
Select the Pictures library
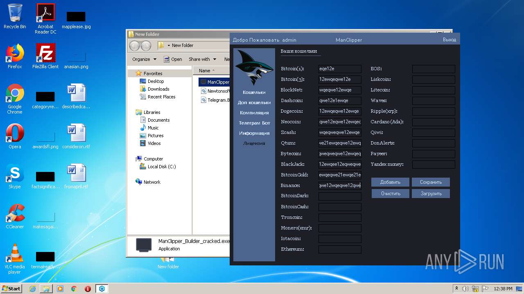tap(151, 136)
